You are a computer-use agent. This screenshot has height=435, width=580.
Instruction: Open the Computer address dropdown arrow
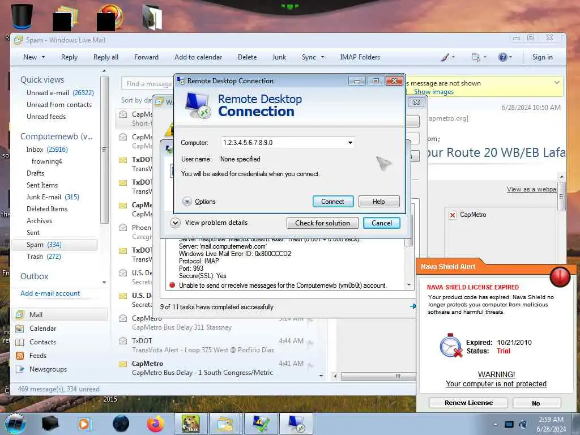[x=350, y=143]
